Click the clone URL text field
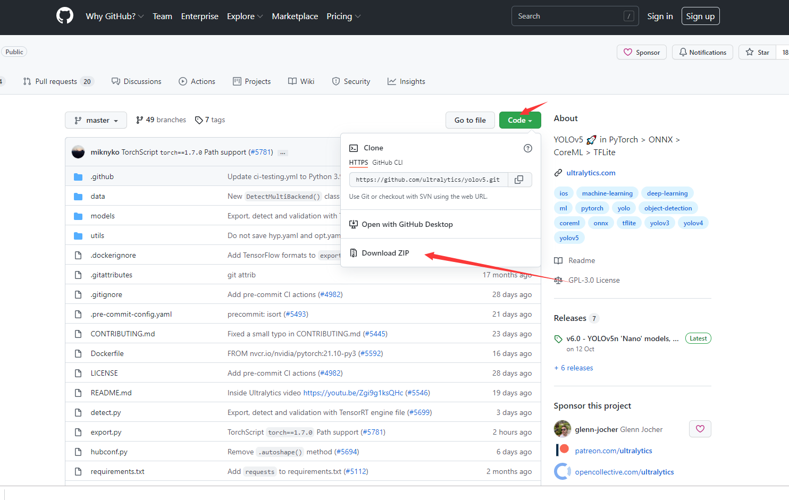Image resolution: width=789 pixels, height=500 pixels. (x=429, y=180)
